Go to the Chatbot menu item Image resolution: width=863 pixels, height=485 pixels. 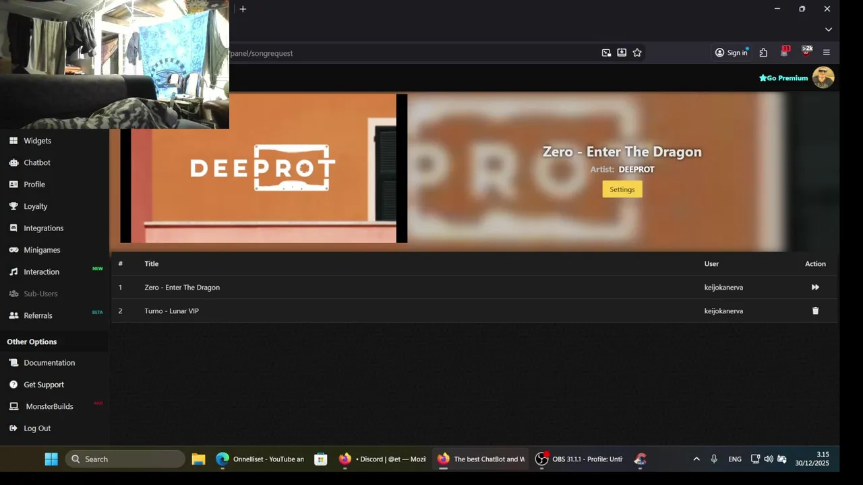point(37,162)
